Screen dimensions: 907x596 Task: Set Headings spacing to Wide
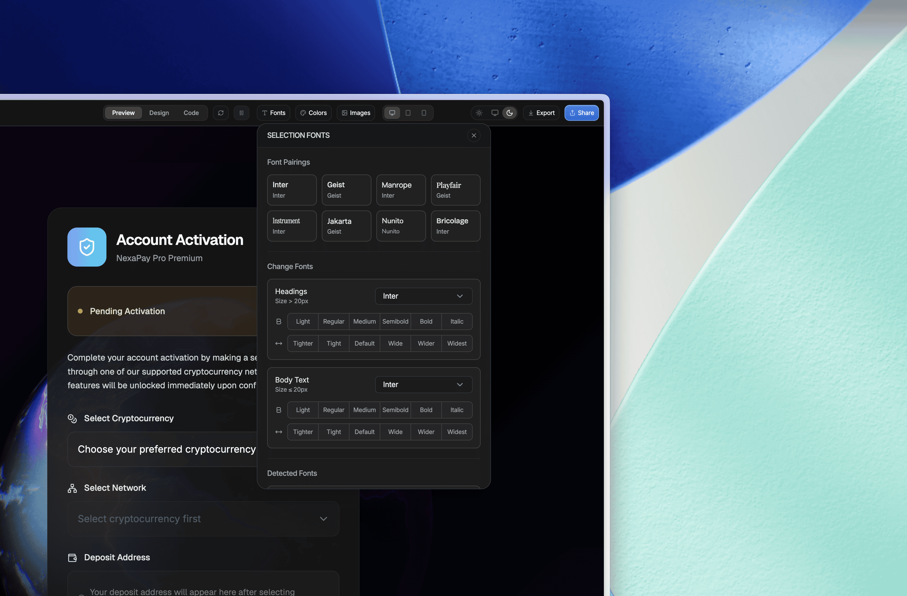tap(395, 343)
